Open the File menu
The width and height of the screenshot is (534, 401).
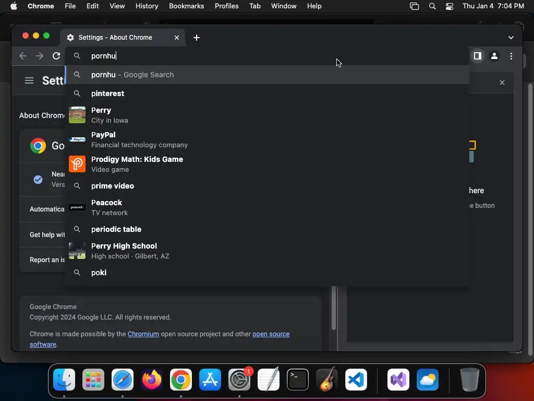(x=70, y=6)
